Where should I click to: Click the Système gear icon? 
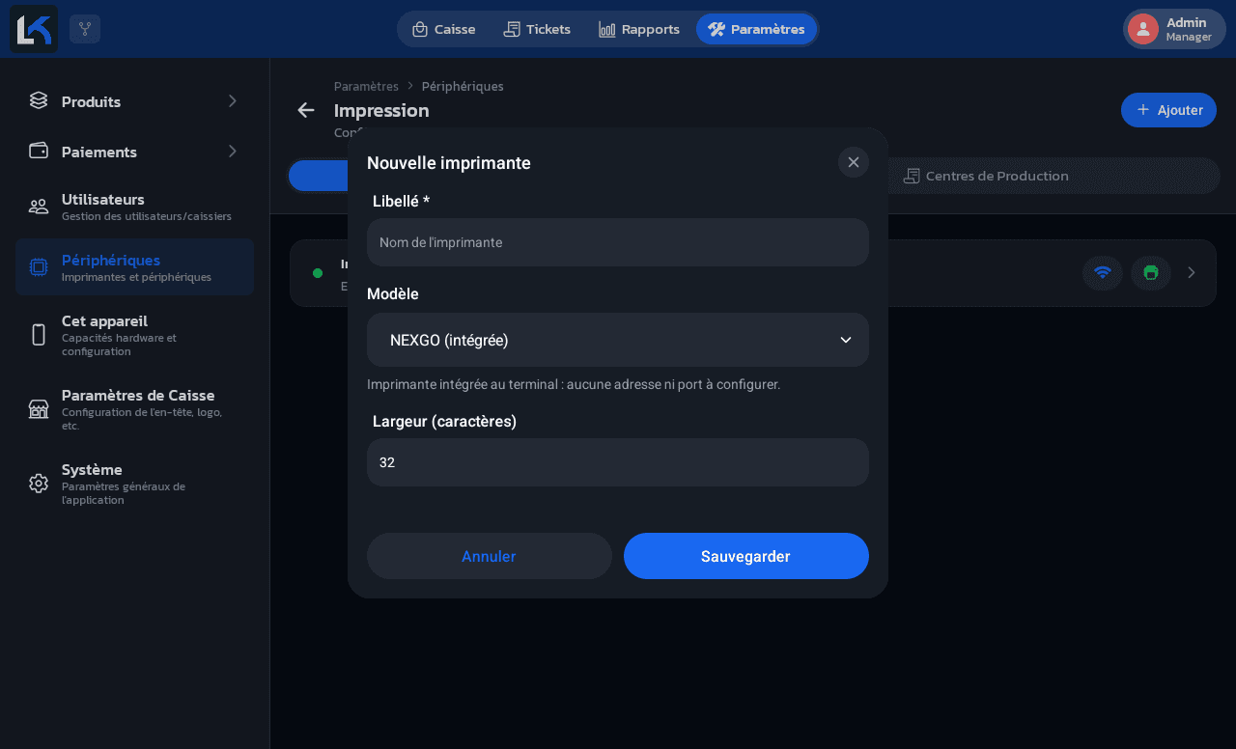[39, 484]
